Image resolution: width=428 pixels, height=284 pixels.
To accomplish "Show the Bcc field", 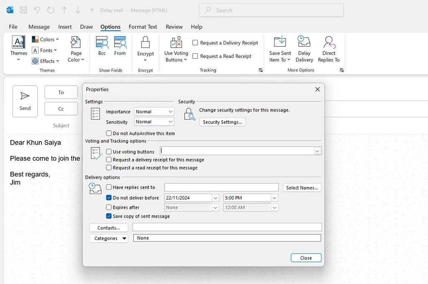I will 102,46.
